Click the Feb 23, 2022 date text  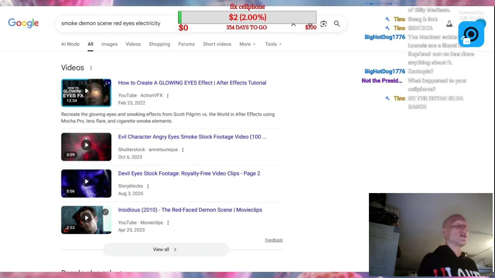[x=131, y=103]
